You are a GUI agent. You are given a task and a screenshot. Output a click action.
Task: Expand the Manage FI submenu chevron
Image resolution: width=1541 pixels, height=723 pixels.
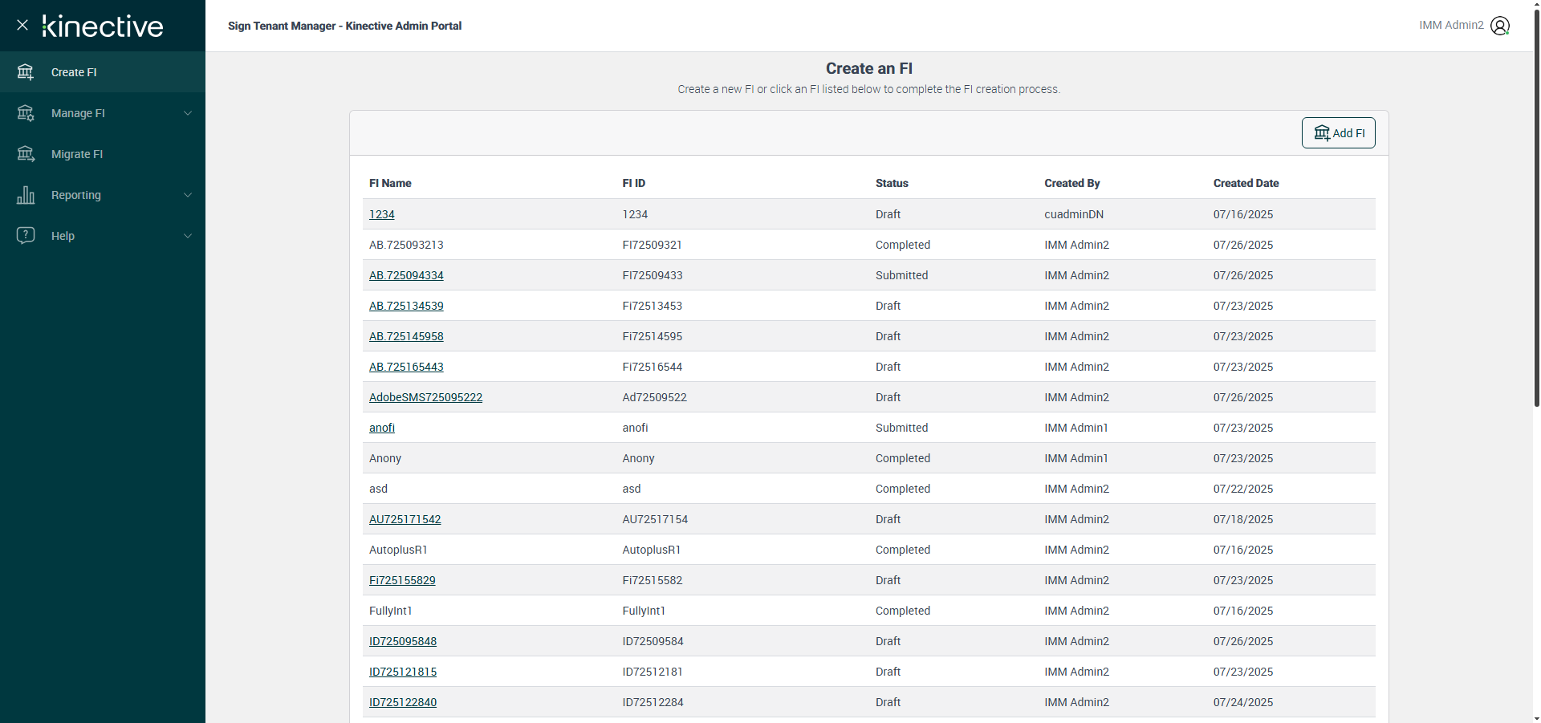click(188, 113)
